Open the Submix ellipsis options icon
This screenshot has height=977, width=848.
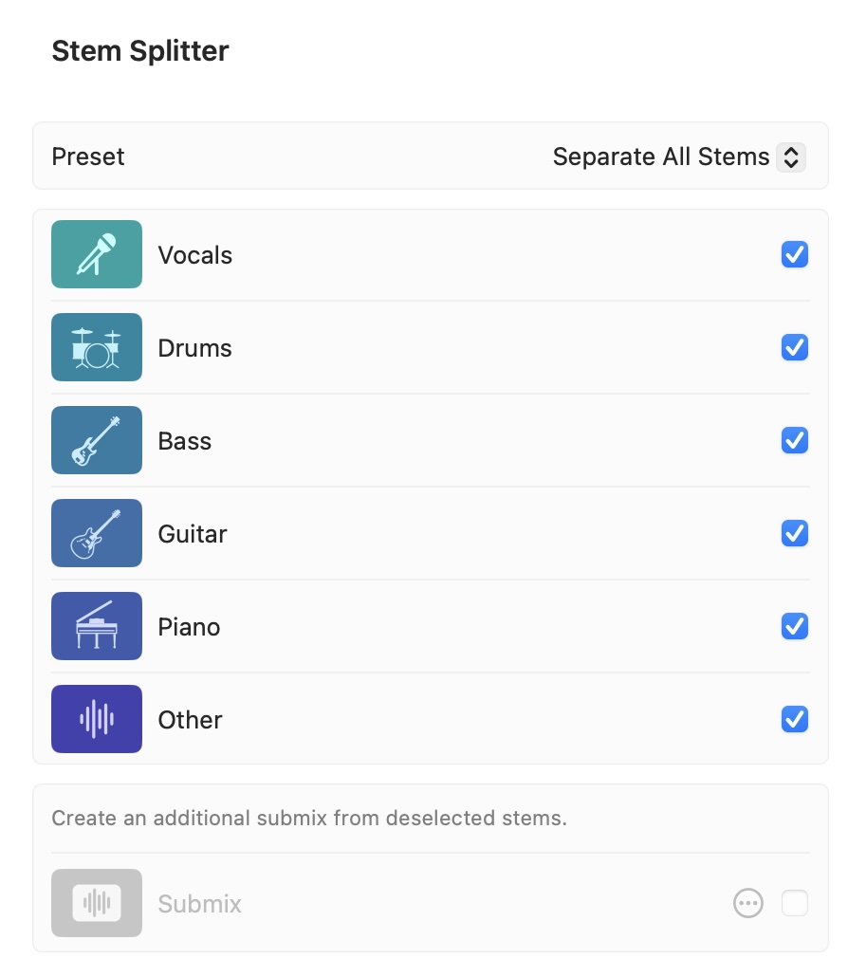[748, 903]
